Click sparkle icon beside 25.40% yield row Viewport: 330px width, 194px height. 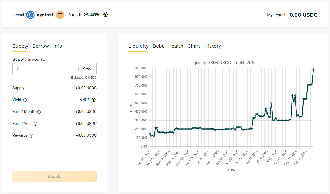pyautogui.click(x=94, y=100)
